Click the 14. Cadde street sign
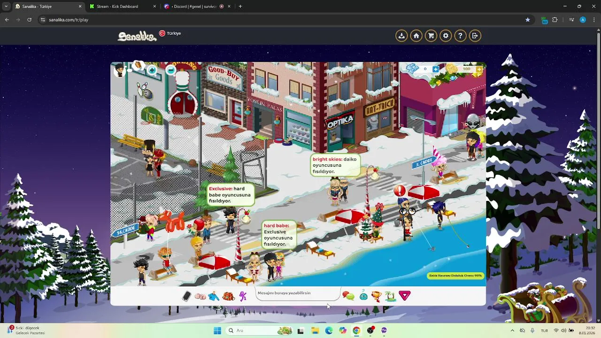This screenshot has height=338, width=601. 126,230
